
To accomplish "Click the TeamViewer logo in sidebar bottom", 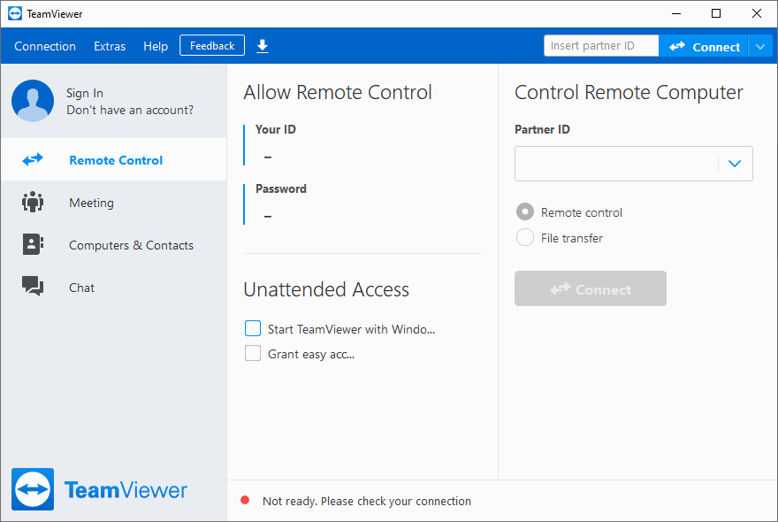I will pyautogui.click(x=99, y=489).
